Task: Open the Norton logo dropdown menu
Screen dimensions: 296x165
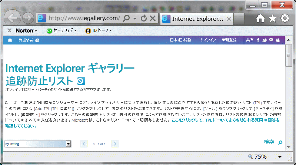Action: (x=26, y=30)
